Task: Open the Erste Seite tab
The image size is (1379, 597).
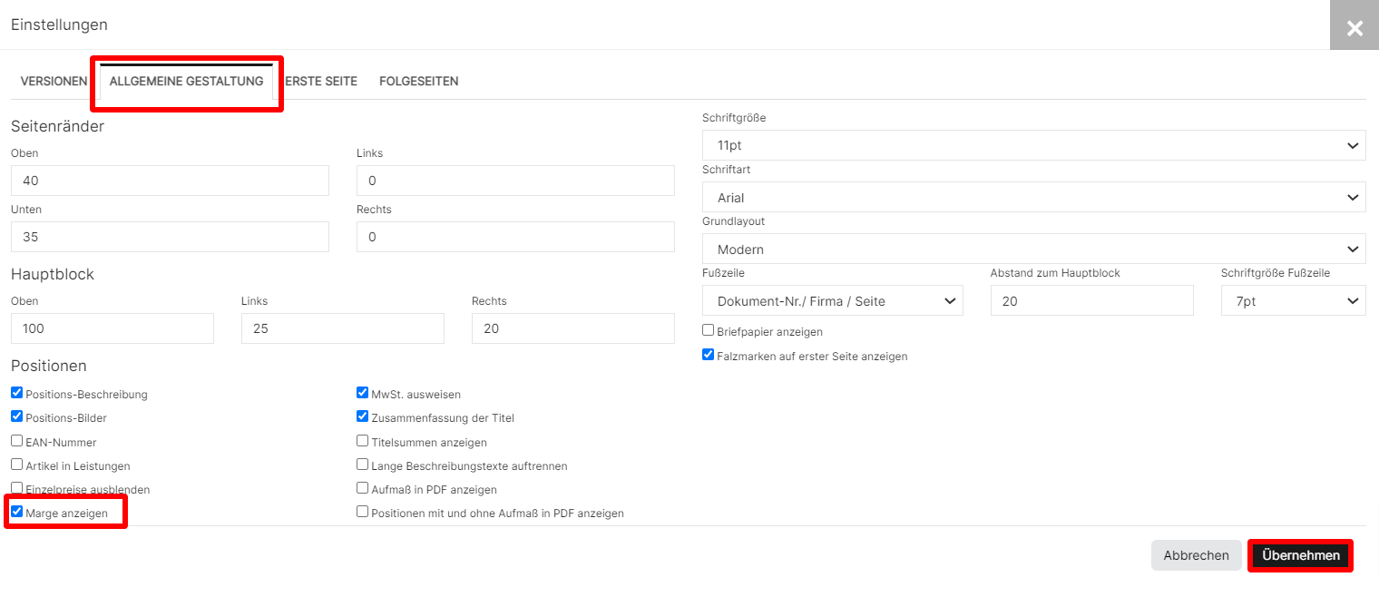Action: click(321, 82)
